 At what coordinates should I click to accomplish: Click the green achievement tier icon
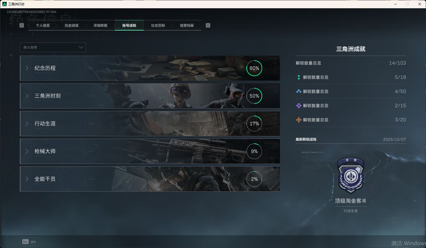pyautogui.click(x=299, y=77)
